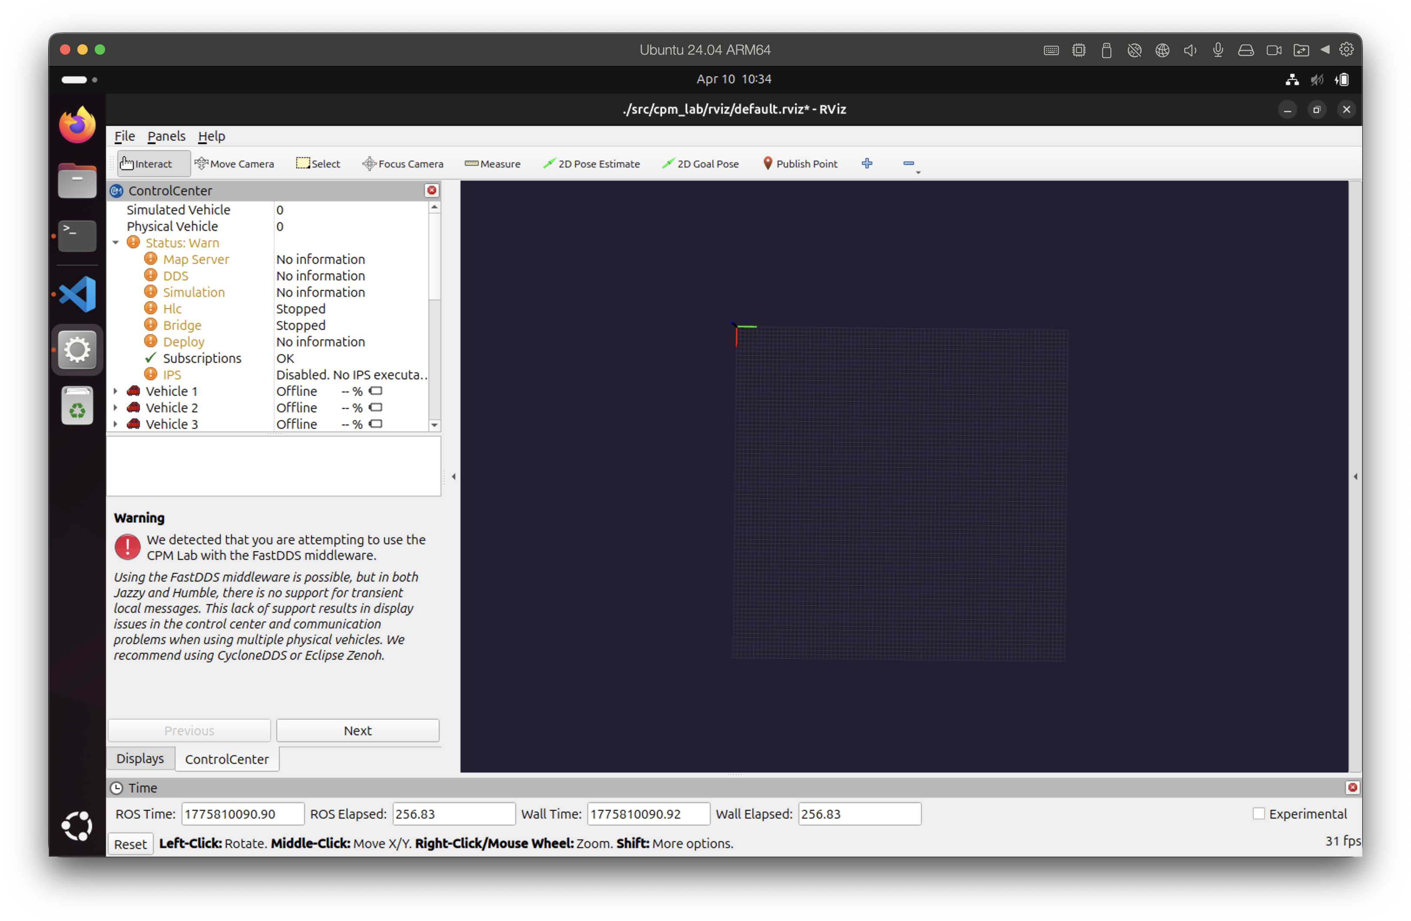Click the ControlCenter panel title icon

(116, 190)
